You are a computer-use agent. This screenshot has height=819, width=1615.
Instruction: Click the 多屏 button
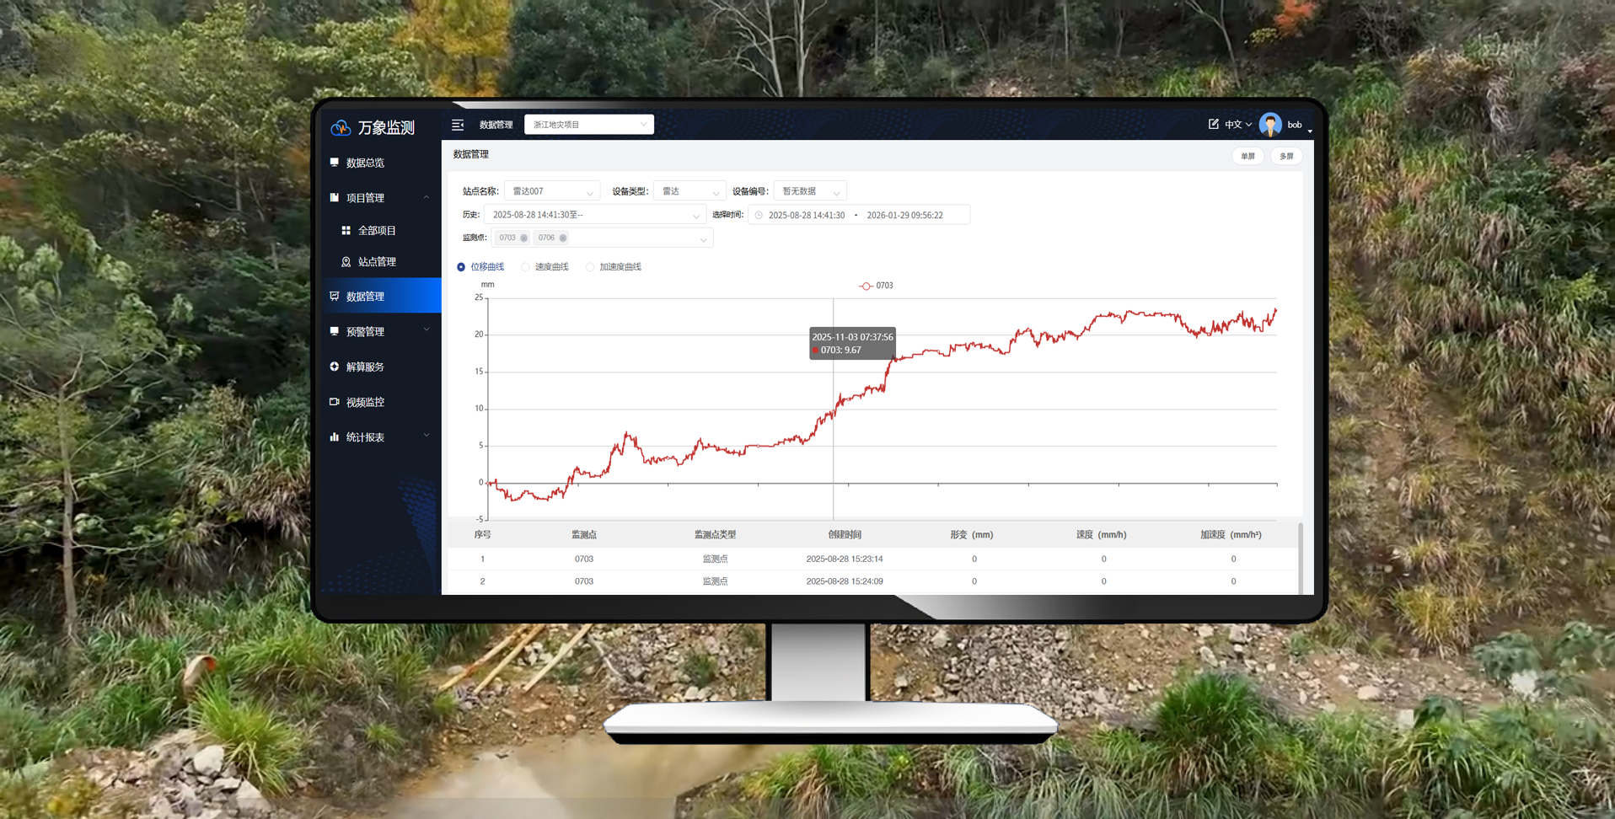[1286, 156]
